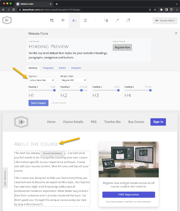Open a new browser tab
This screenshot has height=211, width=180.
pos(57,4)
